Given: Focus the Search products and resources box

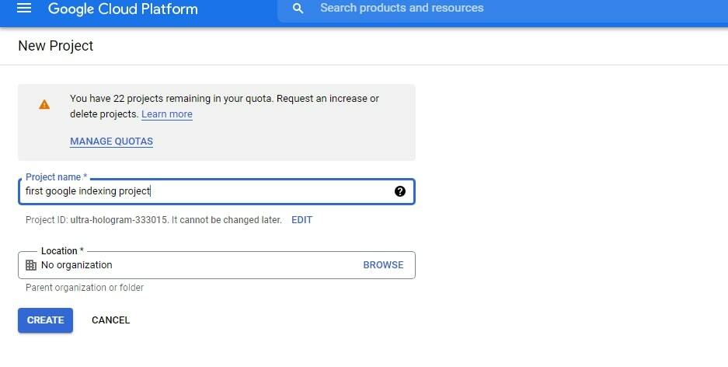Looking at the screenshot, I should pos(503,9).
